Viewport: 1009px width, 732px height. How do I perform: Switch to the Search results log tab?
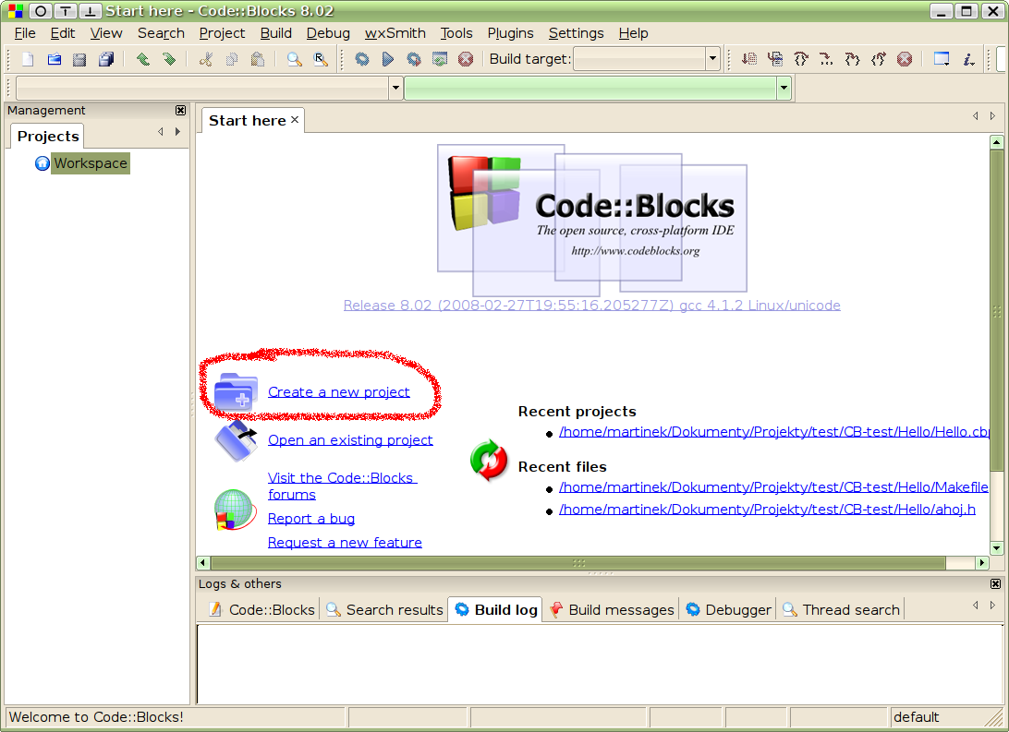coord(384,610)
